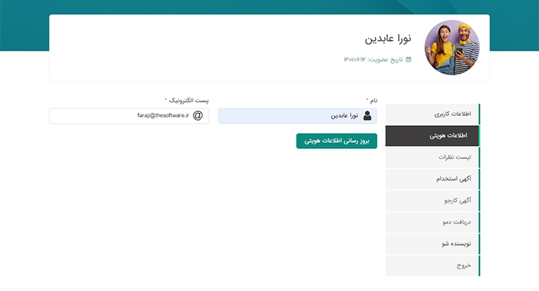Focus the پست الکترونیک email field

click(129, 116)
